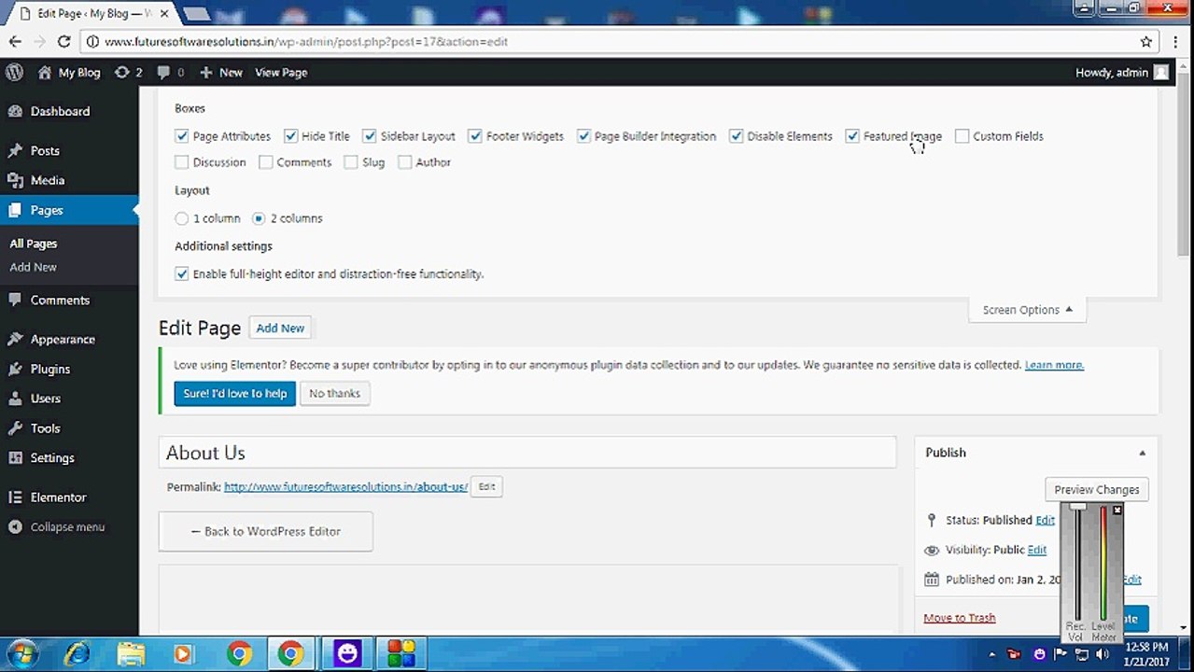
Task: Uncheck Page Builder Integration box
Action: point(583,136)
